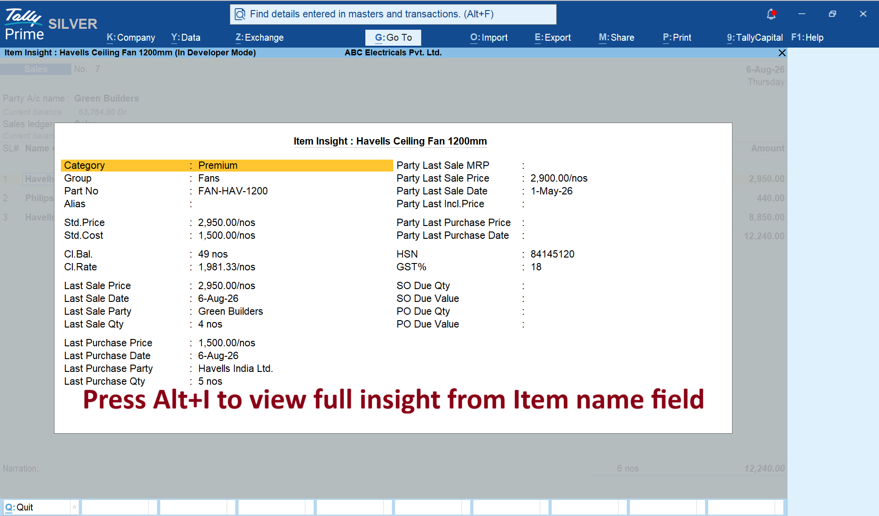The height and width of the screenshot is (516, 879).
Task: Click the voucher total 12,240.00 at bottom
Action: [765, 468]
